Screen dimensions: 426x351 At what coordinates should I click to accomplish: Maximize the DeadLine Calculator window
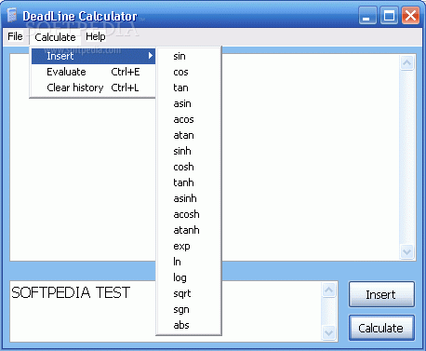pyautogui.click(x=389, y=15)
